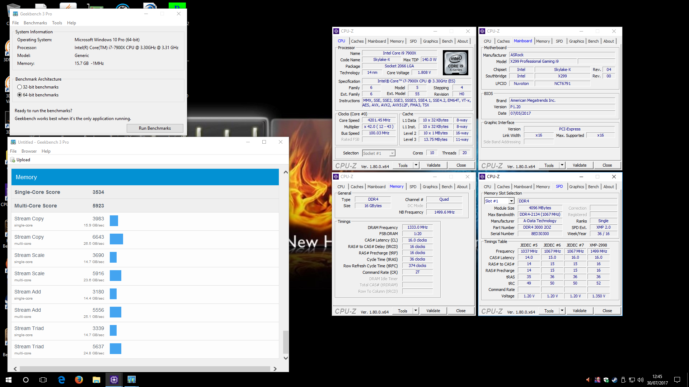The height and width of the screenshot is (387, 689).
Task: Open the Browser menu in Geekbench results window
Action: click(29, 151)
